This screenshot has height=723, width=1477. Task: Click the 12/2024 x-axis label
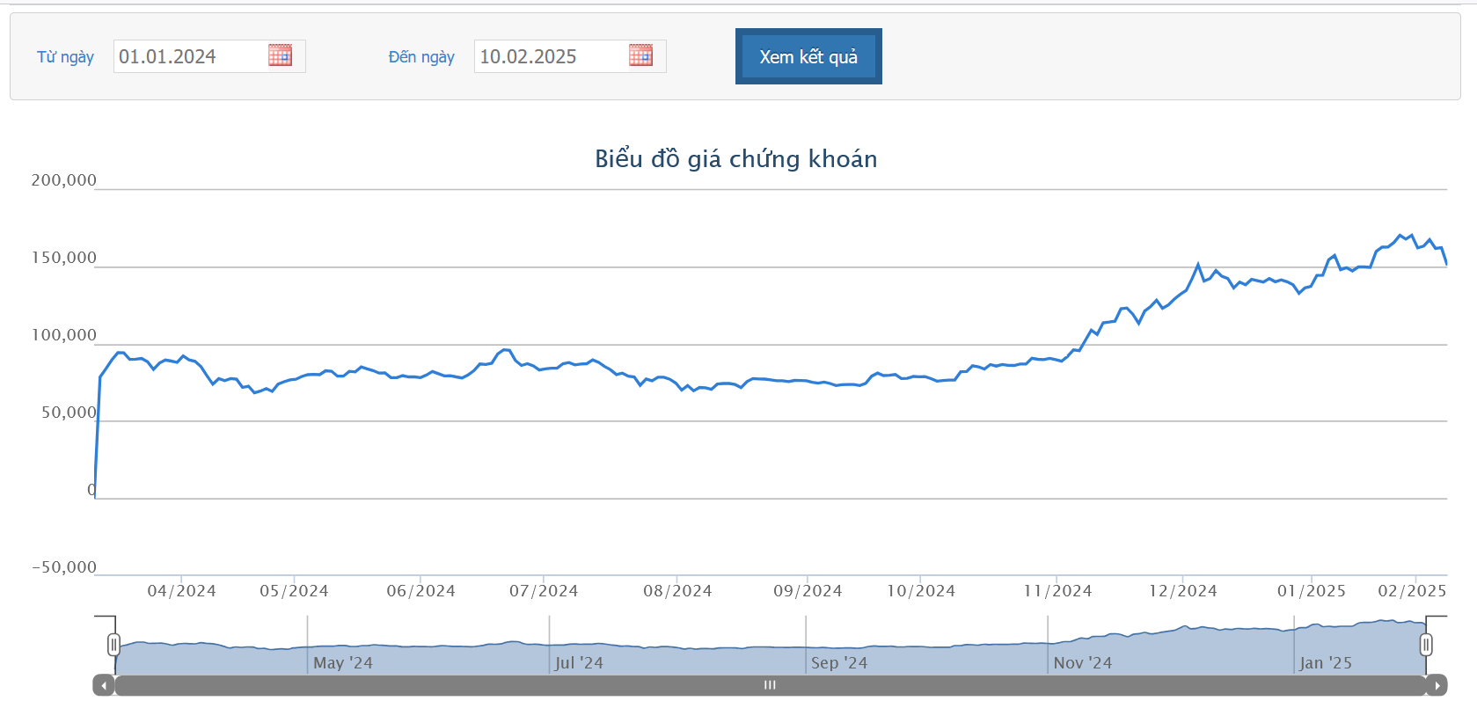[1183, 591]
